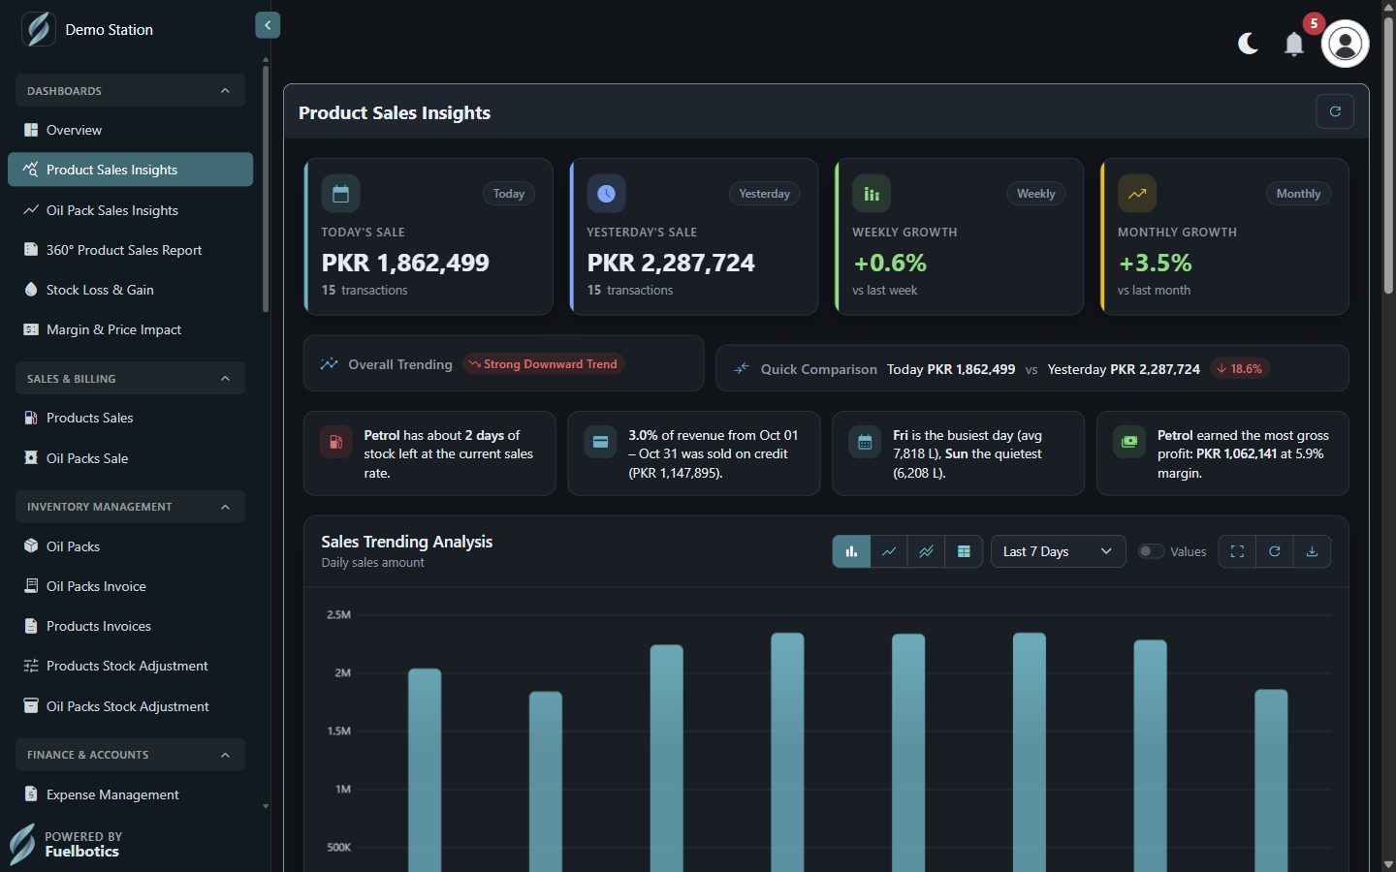Click the Yesterday badge
The image size is (1396, 872).
[765, 194]
